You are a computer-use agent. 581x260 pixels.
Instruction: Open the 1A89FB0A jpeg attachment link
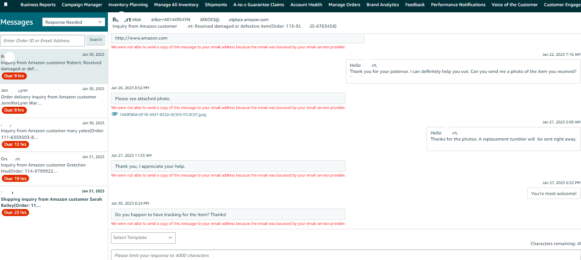[163, 115]
